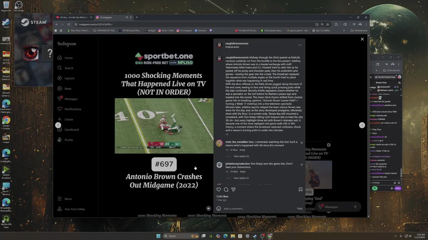428x240 pixels.
Task: Open matt_the_metallian's profile avatar
Action: [219, 143]
